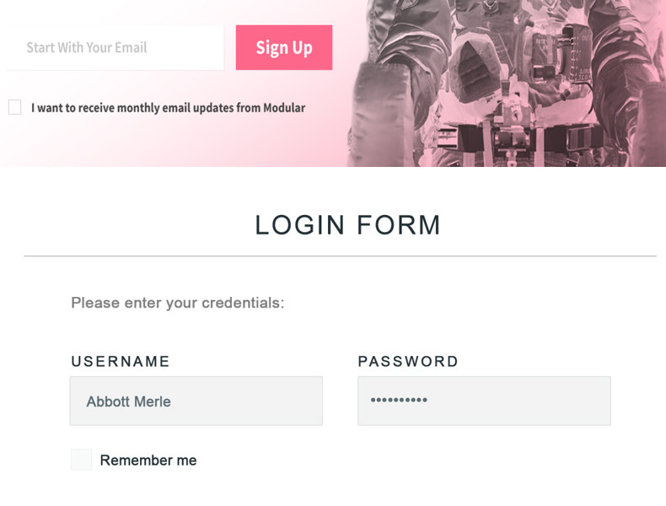
Task: Click the Remember me label text
Action: click(x=148, y=460)
